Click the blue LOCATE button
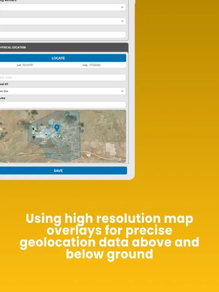 click(63, 58)
